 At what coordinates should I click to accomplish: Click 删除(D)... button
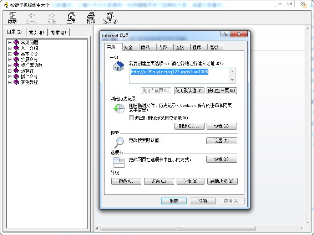(x=189, y=126)
